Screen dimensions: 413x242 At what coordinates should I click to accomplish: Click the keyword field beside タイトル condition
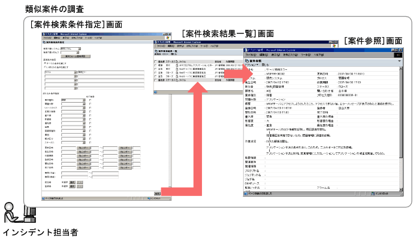(111, 72)
